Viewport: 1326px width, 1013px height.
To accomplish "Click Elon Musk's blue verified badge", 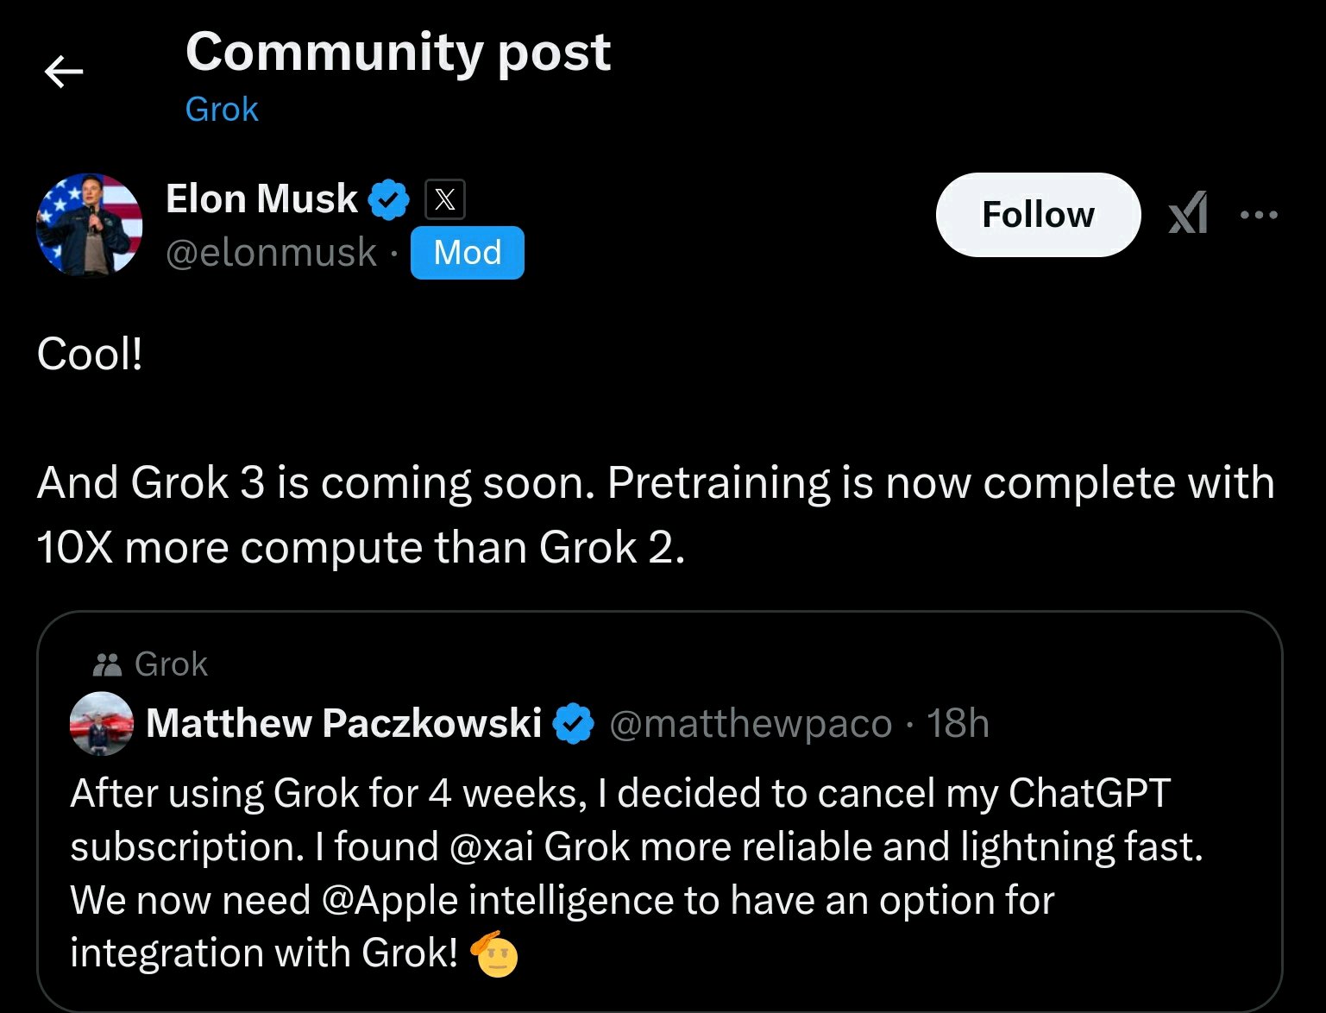I will pyautogui.click(x=389, y=199).
